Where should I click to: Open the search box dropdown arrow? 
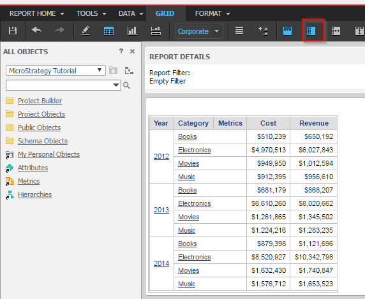coord(116,85)
